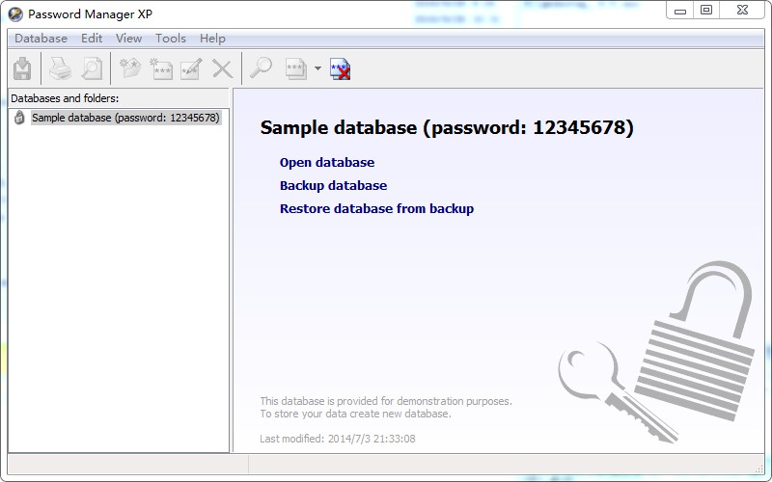772x482 pixels.
Task: Click the Edit Record pencil icon
Action: (190, 68)
